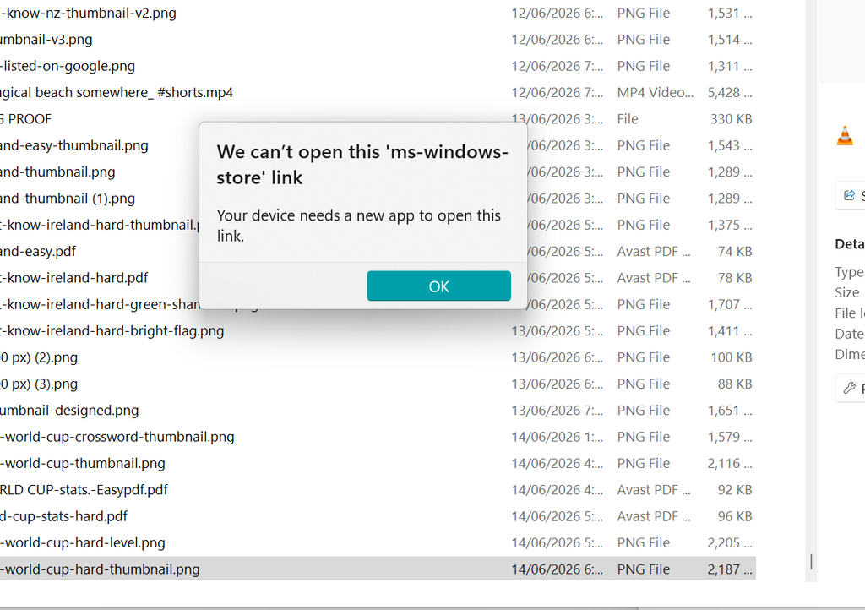This screenshot has height=610, width=865.
Task: Click the VLC cone icon in details pane
Action: click(845, 136)
